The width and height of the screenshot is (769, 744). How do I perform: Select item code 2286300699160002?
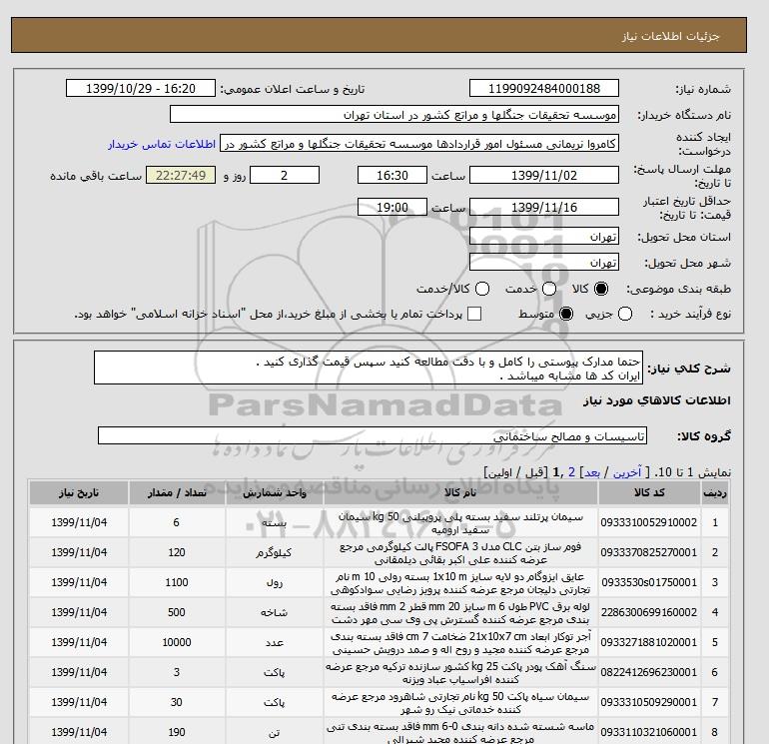click(x=649, y=612)
